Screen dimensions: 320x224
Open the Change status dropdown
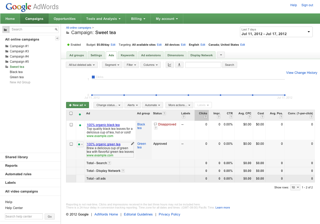(x=108, y=105)
